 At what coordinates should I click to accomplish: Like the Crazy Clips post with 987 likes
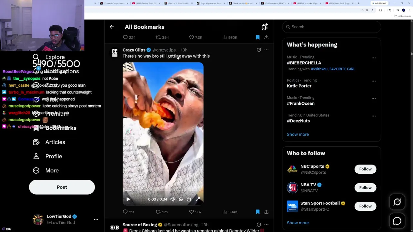pos(195,212)
